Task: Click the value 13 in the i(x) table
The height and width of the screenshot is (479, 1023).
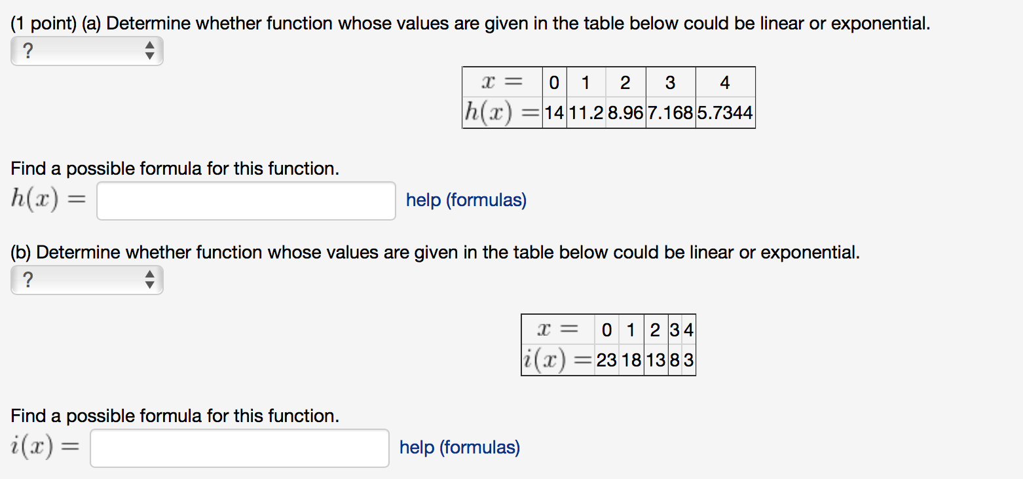Action: click(655, 360)
